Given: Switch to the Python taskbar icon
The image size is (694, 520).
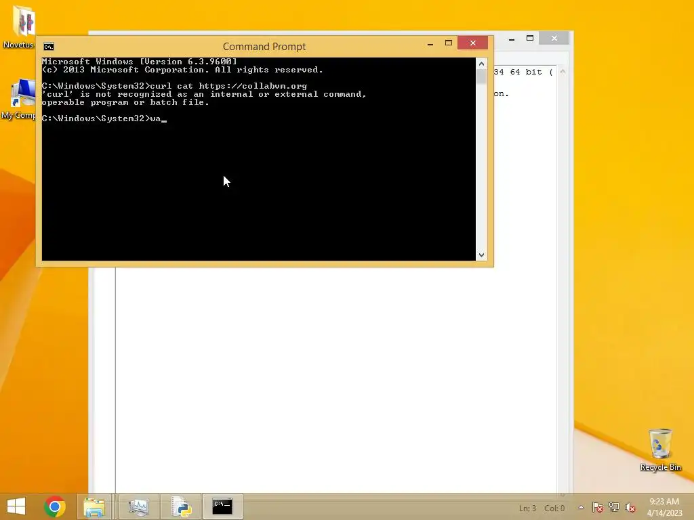Looking at the screenshot, I should pyautogui.click(x=181, y=506).
